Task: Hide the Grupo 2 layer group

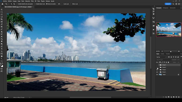Action: 157,70
